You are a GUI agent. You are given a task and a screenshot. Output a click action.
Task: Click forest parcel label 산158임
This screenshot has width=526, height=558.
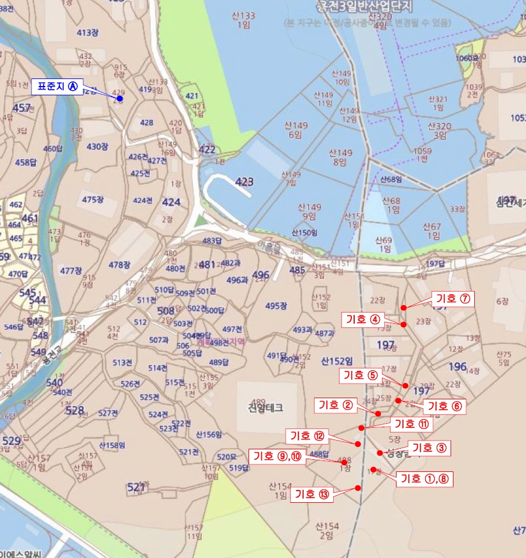pos(112,445)
